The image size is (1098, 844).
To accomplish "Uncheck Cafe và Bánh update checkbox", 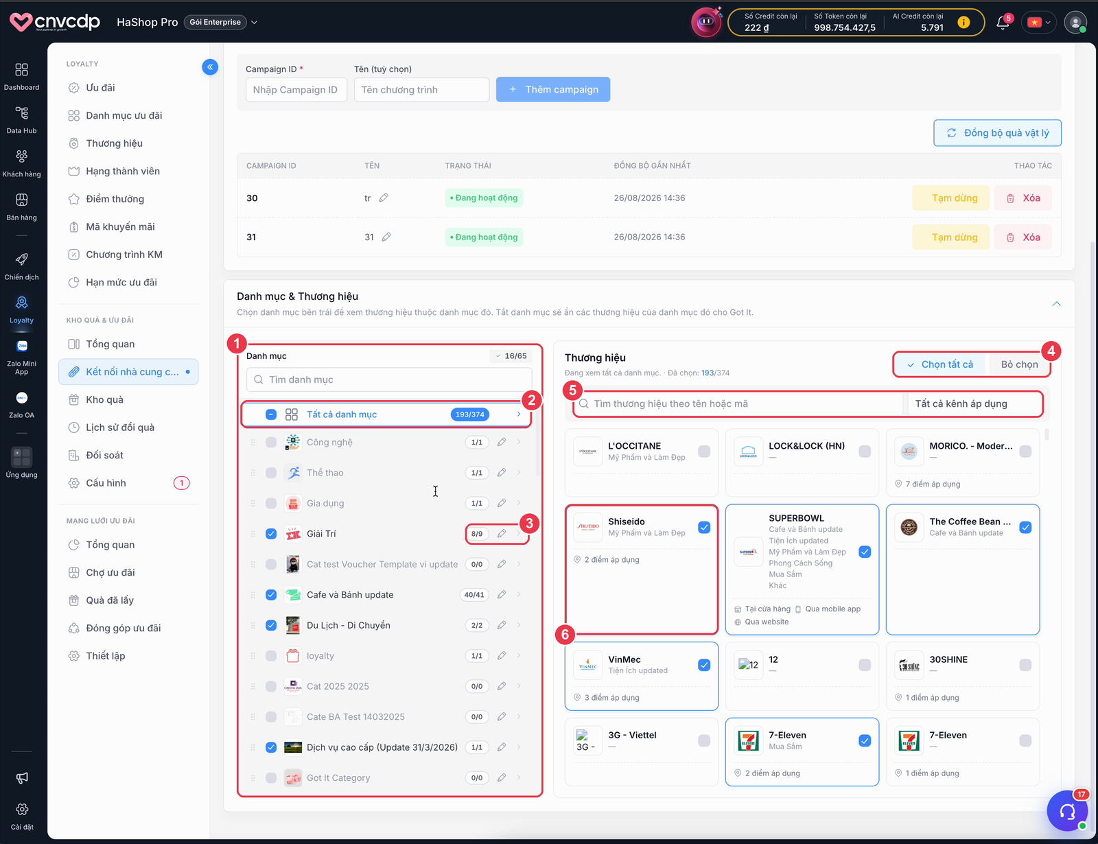I will [271, 595].
